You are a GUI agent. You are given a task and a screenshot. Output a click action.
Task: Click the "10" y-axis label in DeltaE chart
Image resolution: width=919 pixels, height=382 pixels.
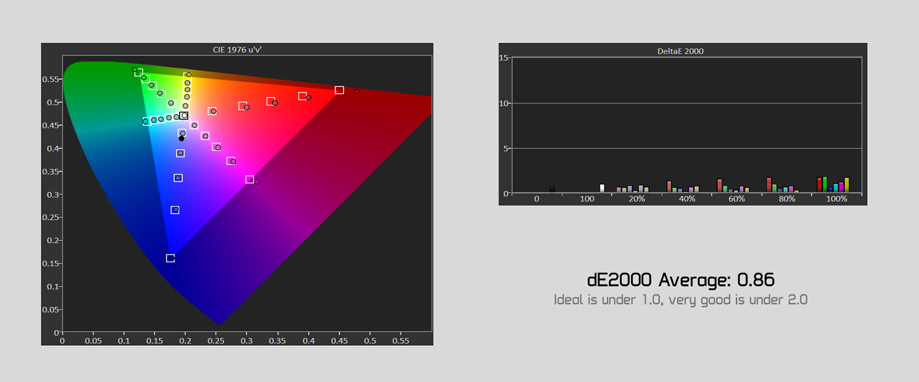coord(503,103)
